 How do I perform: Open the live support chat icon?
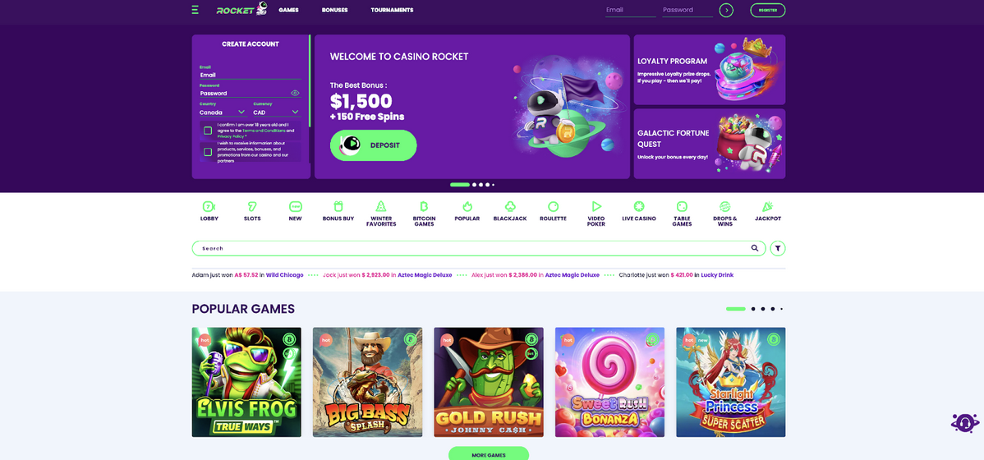pyautogui.click(x=965, y=422)
